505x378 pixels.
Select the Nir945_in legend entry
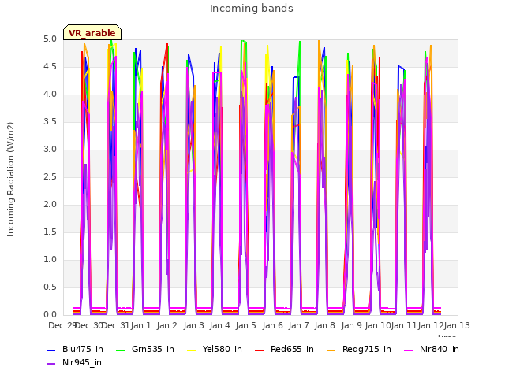tap(74, 362)
